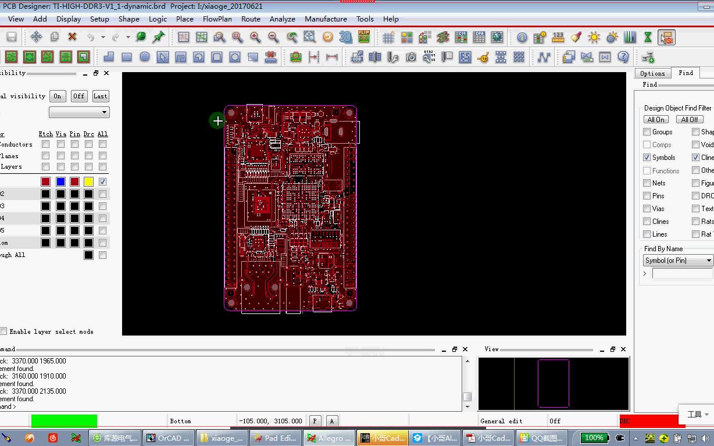Open the DFA spreadsheet icon
This screenshot has height=446, width=714.
tap(479, 37)
